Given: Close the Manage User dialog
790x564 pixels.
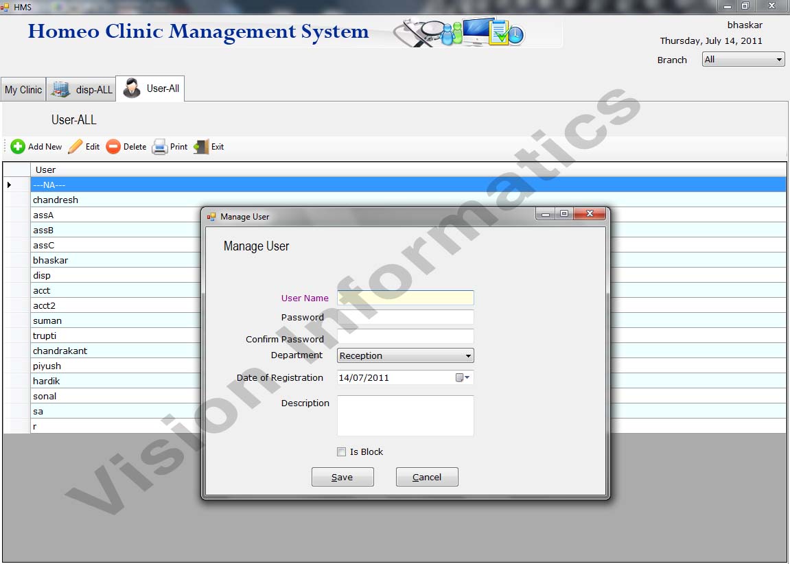Looking at the screenshot, I should click(590, 213).
